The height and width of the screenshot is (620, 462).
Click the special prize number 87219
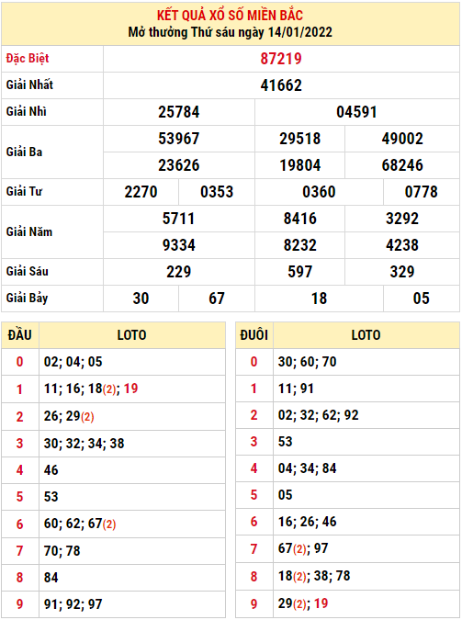pyautogui.click(x=281, y=59)
